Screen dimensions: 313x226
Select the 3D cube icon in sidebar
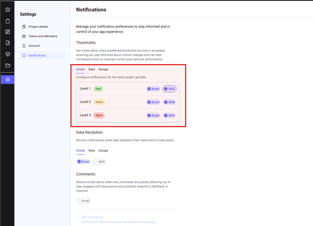point(7,54)
